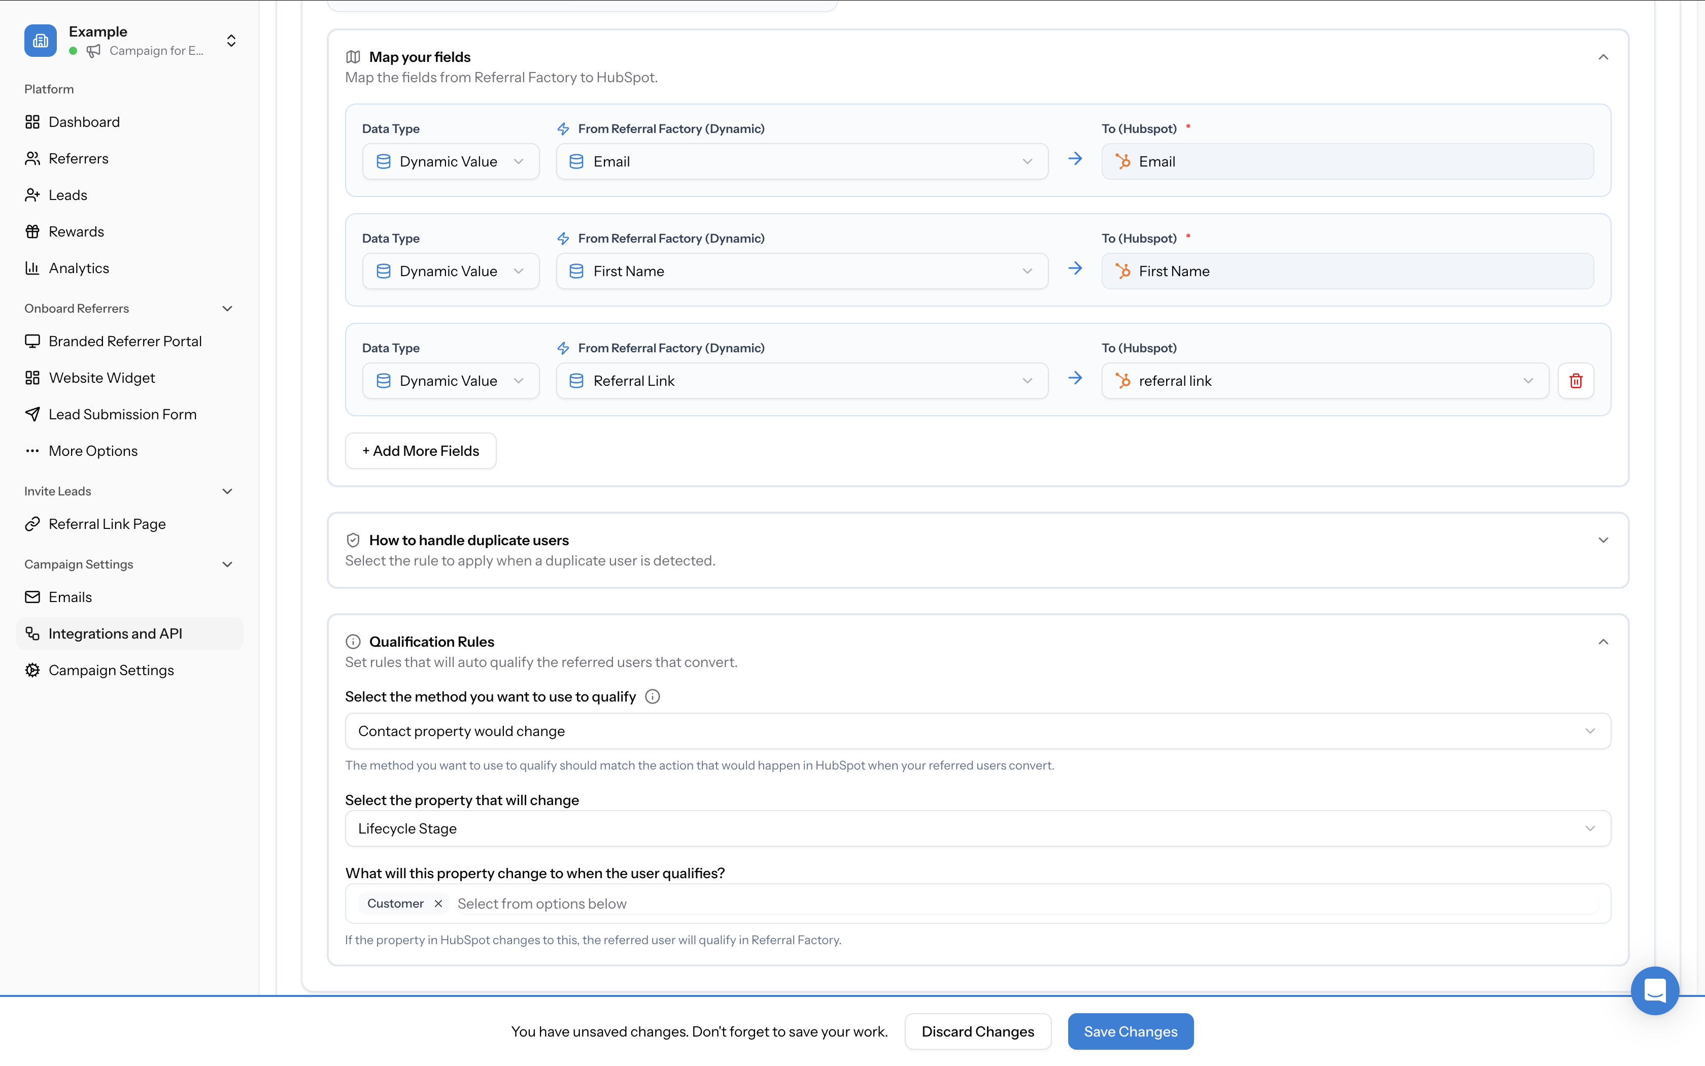Select Lead Submission Form
The height and width of the screenshot is (1066, 1705).
click(x=123, y=414)
